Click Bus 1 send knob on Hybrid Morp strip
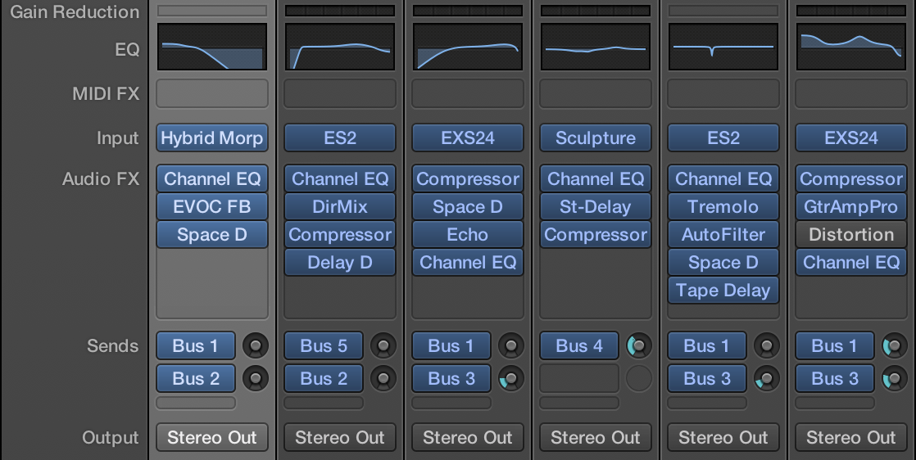The image size is (916, 460). click(x=256, y=345)
